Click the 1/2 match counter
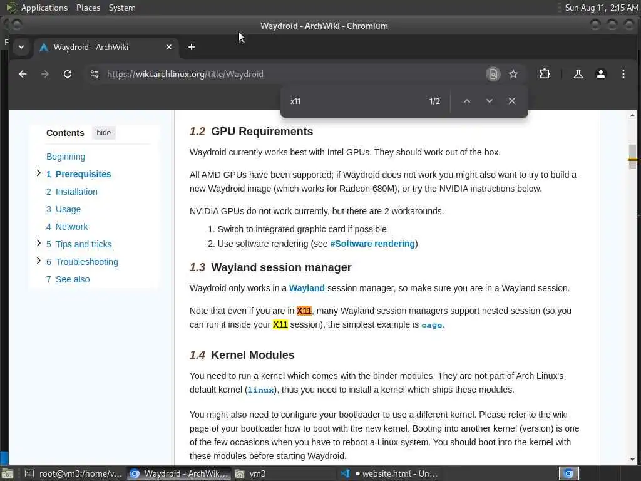Screen dimensions: 641x481 click(x=434, y=101)
